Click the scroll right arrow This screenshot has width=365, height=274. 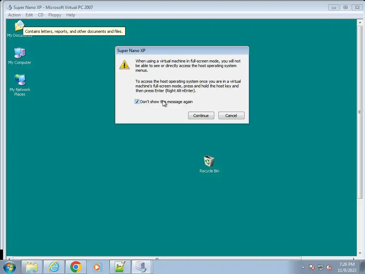(354, 258)
